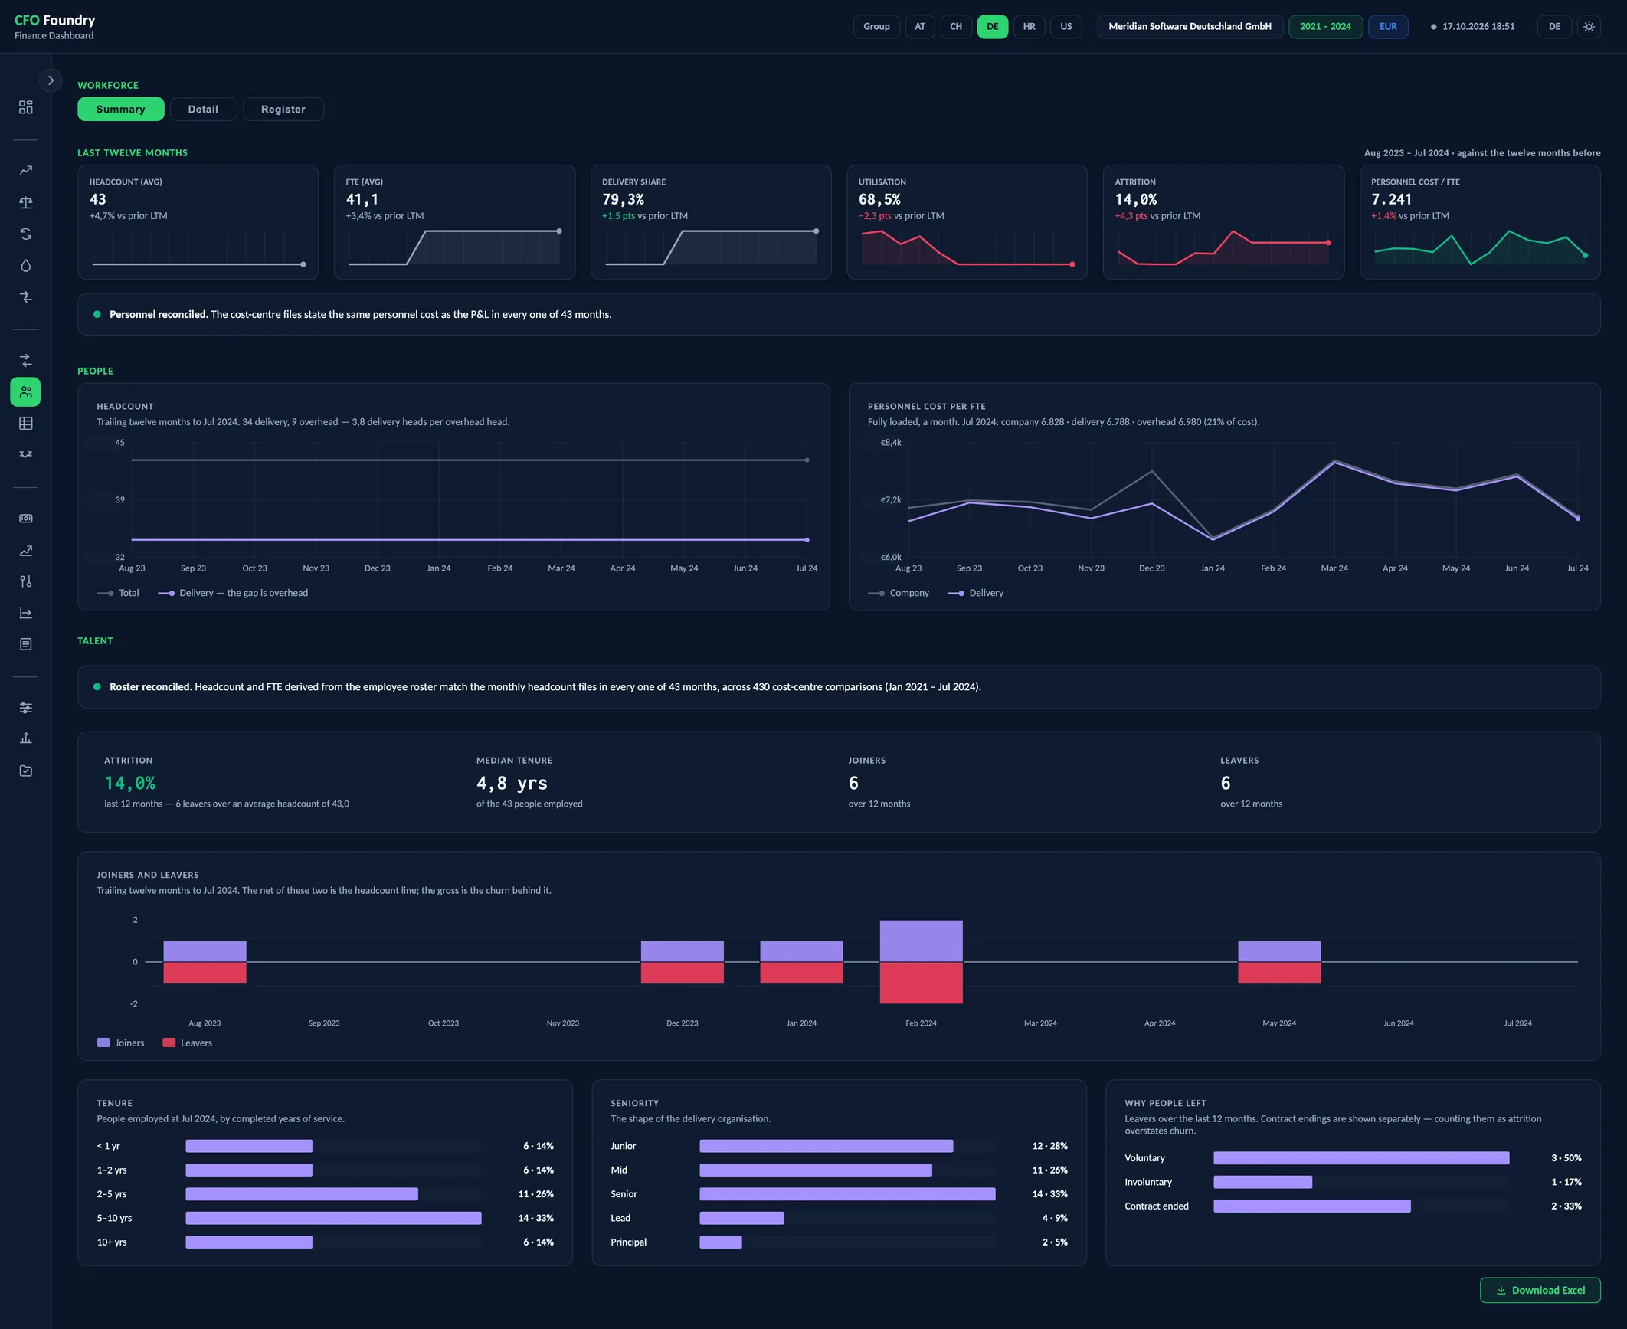Viewport: 1627px width, 1329px height.
Task: Open the EUR currency selector
Action: pos(1388,27)
